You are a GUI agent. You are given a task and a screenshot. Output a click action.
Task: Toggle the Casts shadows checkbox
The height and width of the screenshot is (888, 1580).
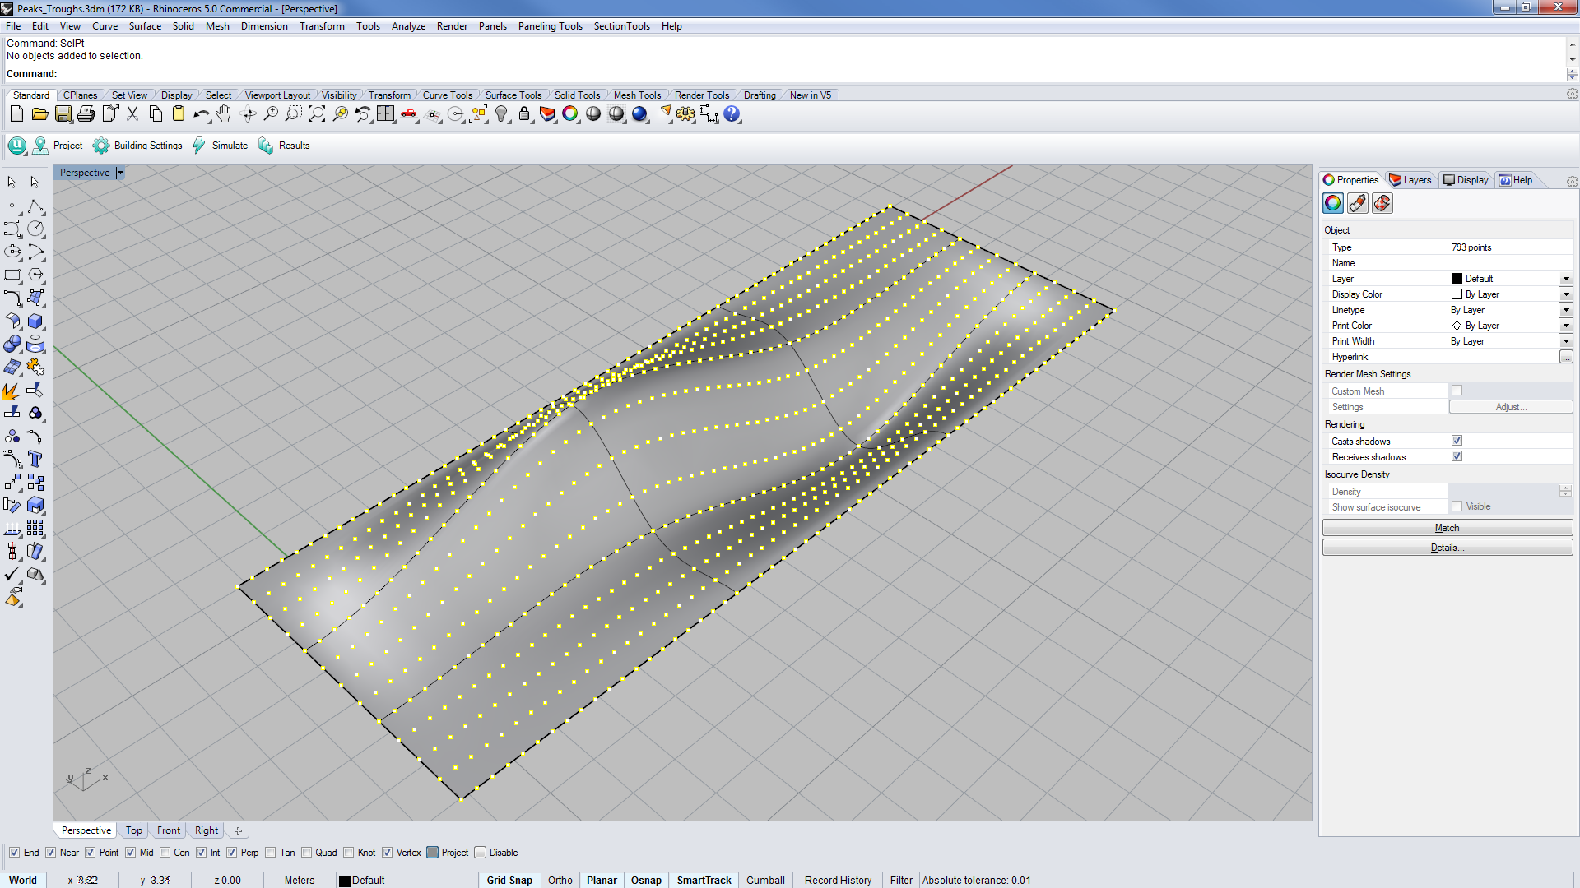[x=1457, y=441]
